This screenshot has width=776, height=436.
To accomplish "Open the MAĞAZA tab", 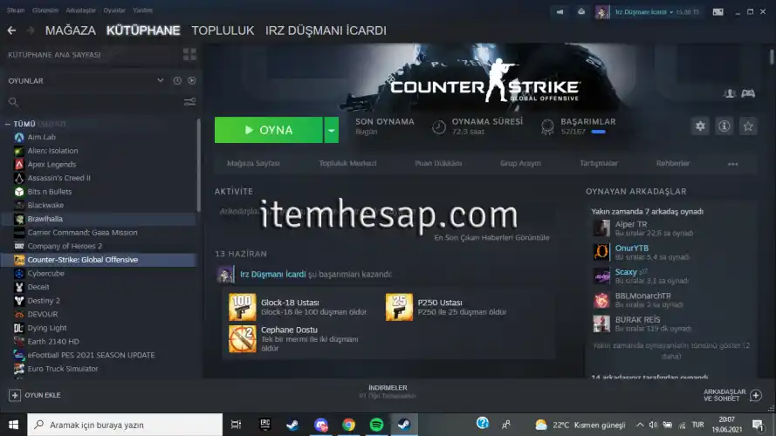I will click(70, 31).
